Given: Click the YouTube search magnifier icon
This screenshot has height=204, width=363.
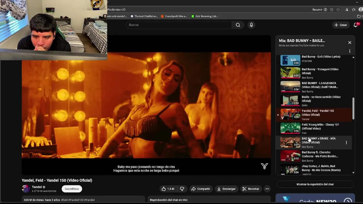Looking at the screenshot, I should click(238, 25).
